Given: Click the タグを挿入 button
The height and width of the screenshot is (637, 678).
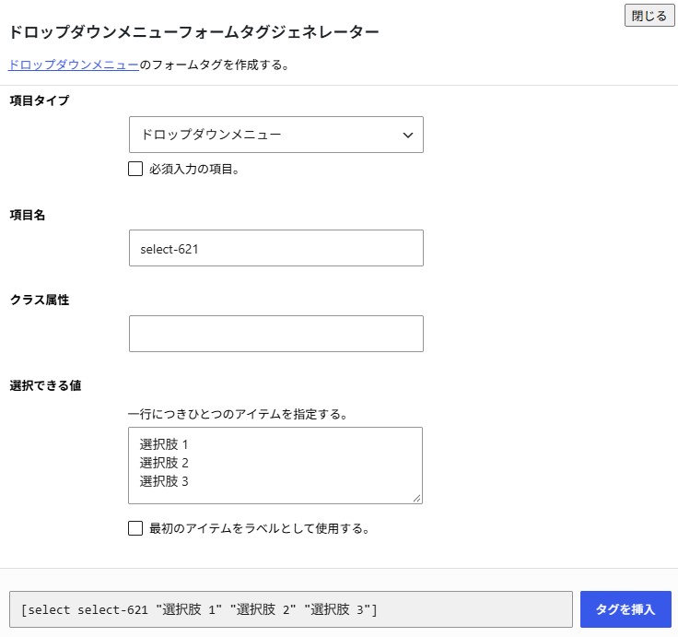Looking at the screenshot, I should click(625, 609).
